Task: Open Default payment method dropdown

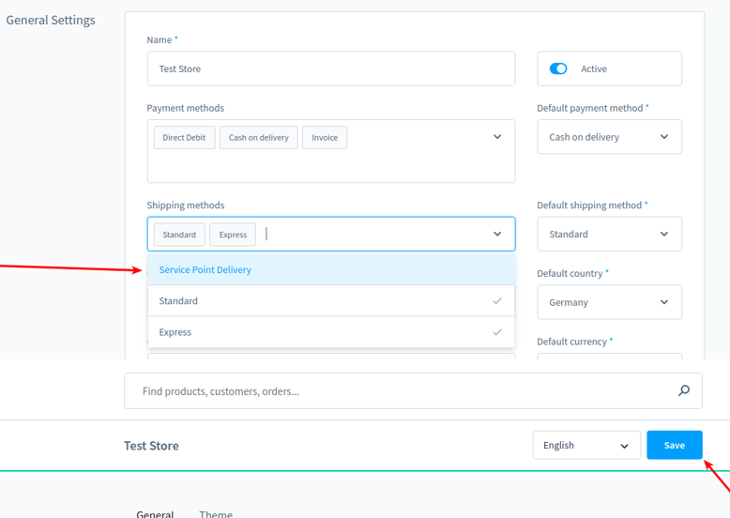Action: (x=609, y=137)
